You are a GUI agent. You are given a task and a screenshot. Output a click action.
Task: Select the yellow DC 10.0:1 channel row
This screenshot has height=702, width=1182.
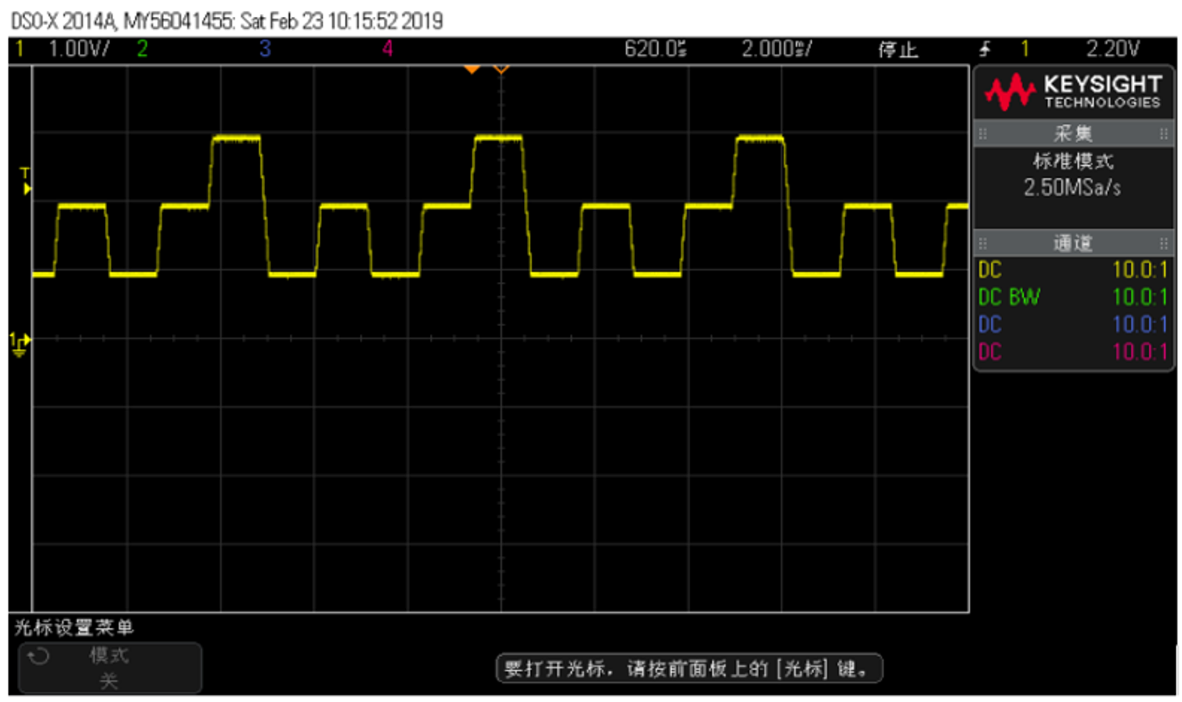[1073, 270]
